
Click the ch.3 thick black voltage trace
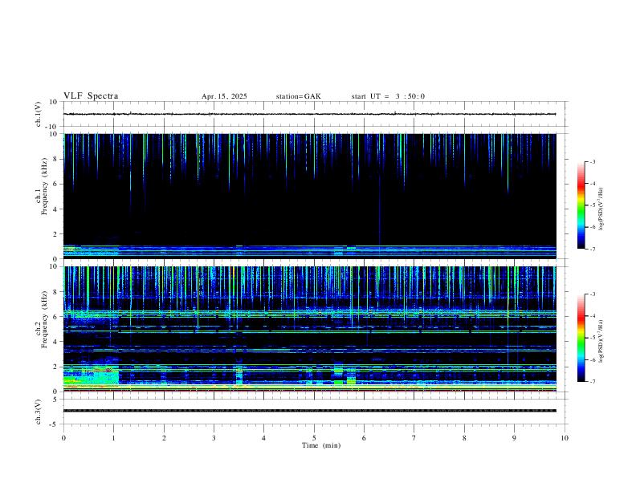pyautogui.click(x=309, y=411)
